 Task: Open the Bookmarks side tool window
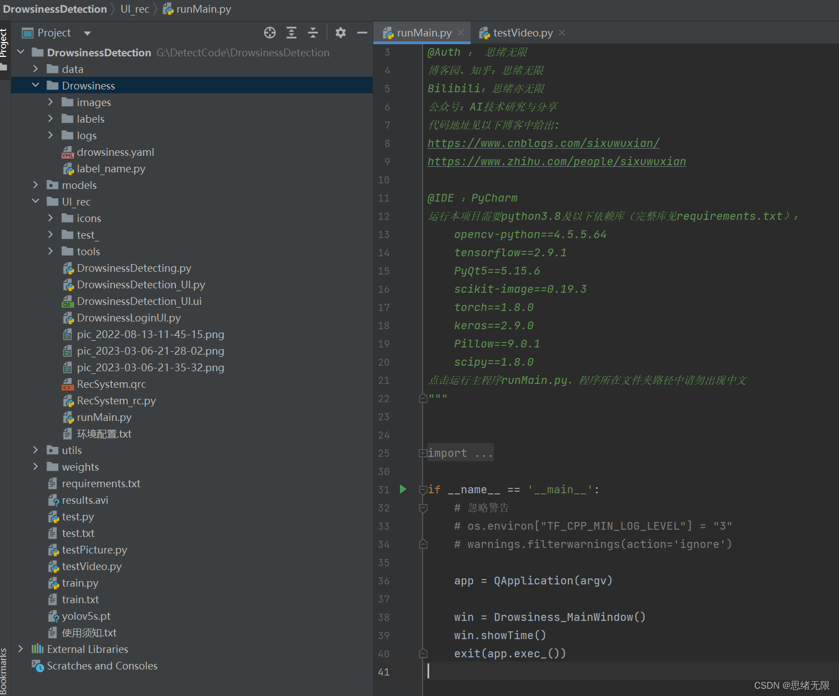tap(4, 671)
